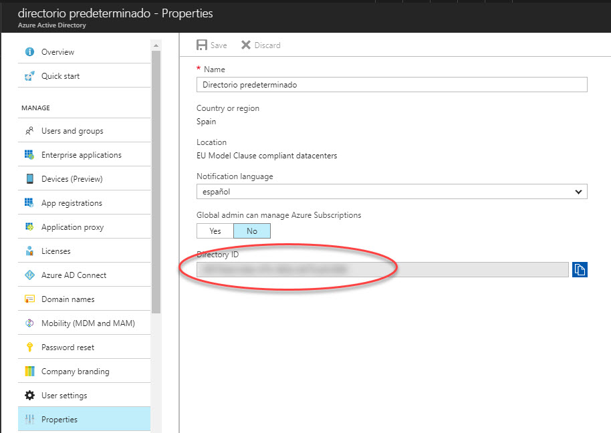Click the Properties sliders icon
The image size is (611, 433).
(x=29, y=420)
